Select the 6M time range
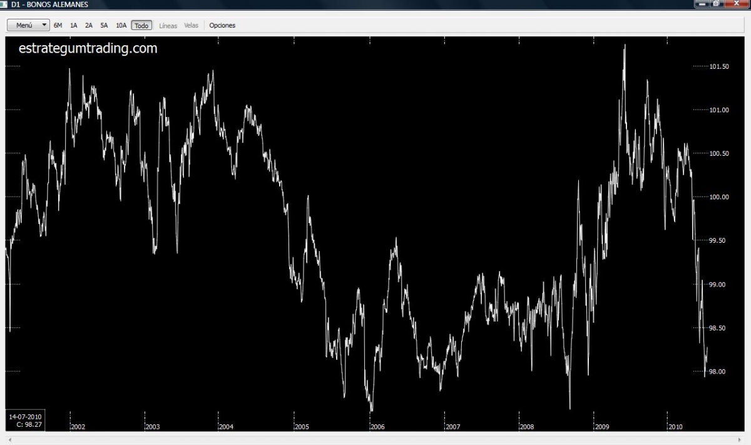Screen dimensions: 751x445 tap(58, 26)
